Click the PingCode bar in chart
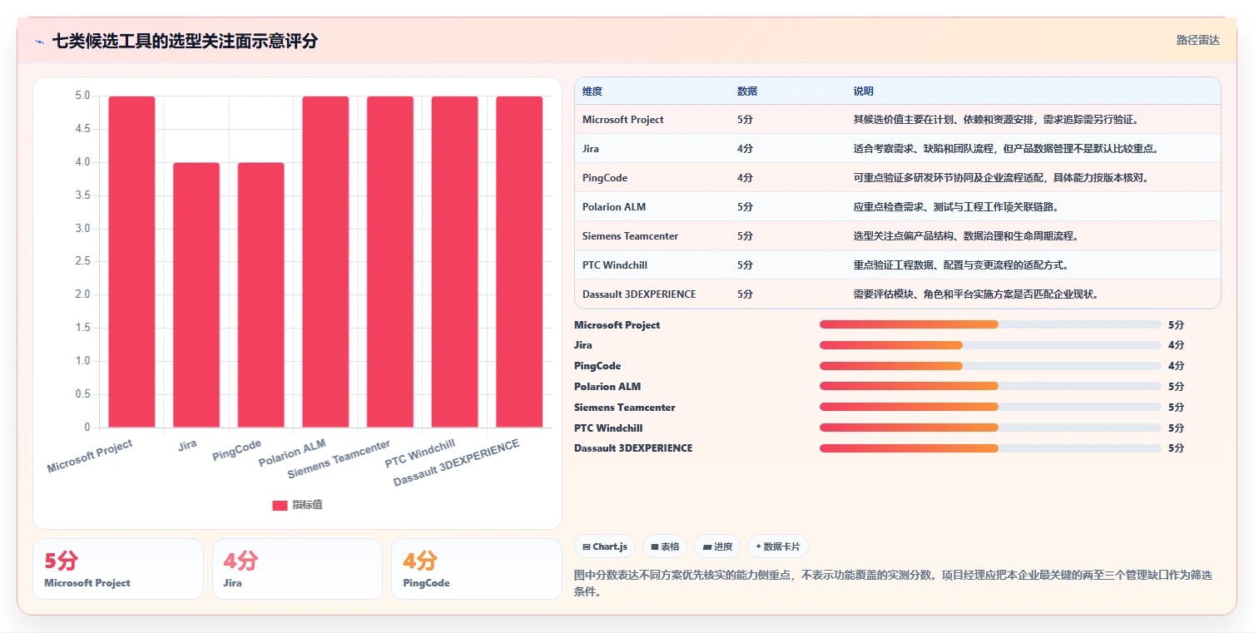This screenshot has height=633, width=1254. pos(260,295)
